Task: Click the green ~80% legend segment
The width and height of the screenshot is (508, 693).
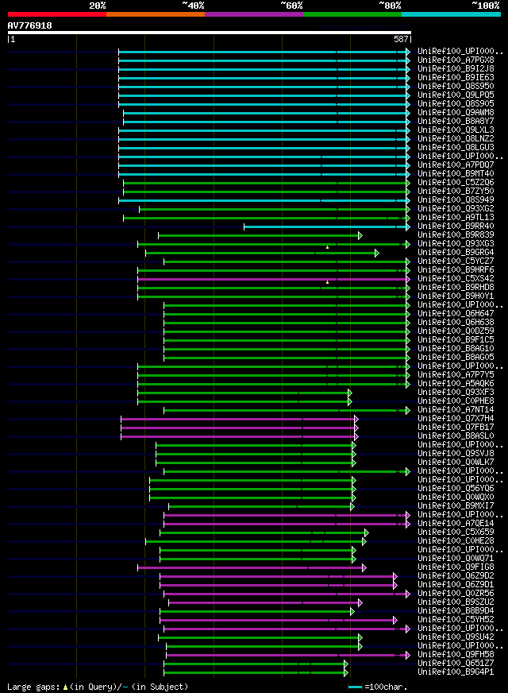Action: coord(352,14)
